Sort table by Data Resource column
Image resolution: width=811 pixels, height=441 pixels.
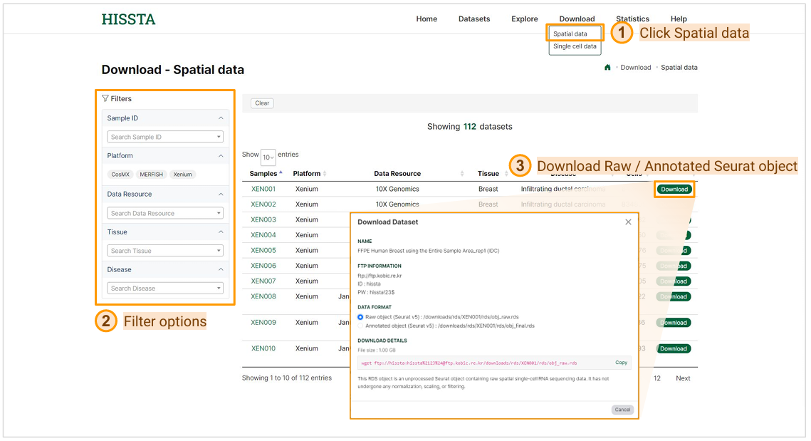(397, 174)
